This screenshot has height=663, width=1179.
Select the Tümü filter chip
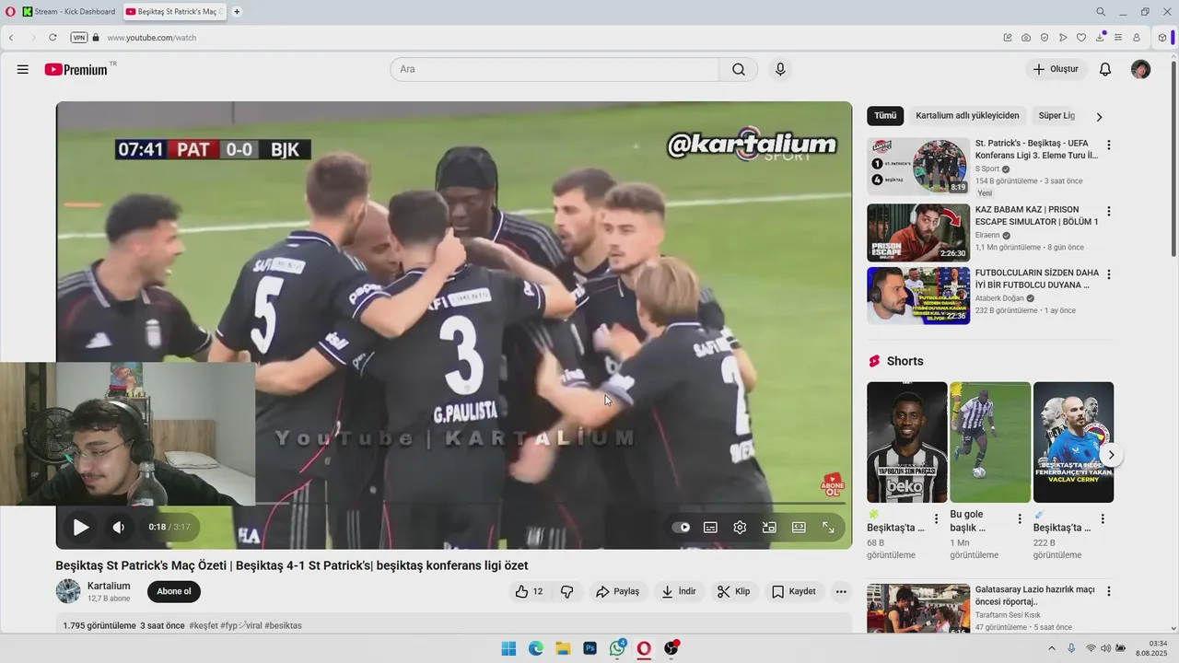885,116
